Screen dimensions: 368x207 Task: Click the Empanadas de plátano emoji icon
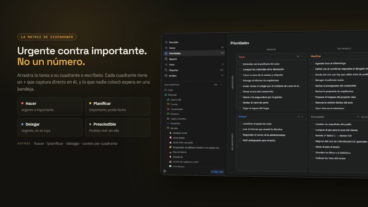click(170, 147)
